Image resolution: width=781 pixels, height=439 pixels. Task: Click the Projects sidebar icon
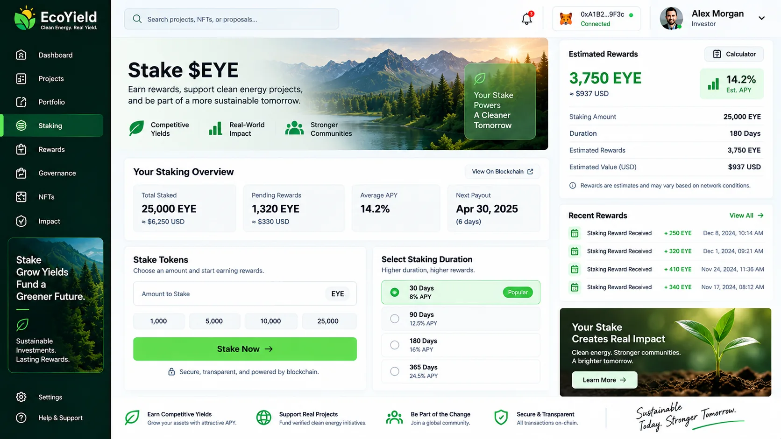pyautogui.click(x=21, y=78)
